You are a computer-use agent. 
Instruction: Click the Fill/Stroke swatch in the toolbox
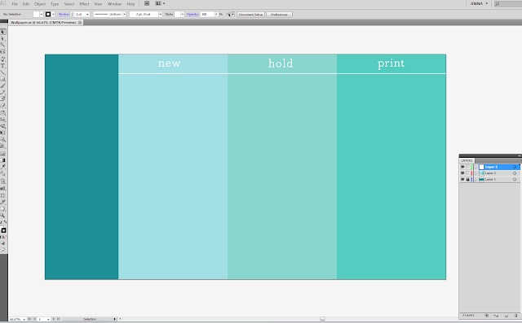[3, 229]
